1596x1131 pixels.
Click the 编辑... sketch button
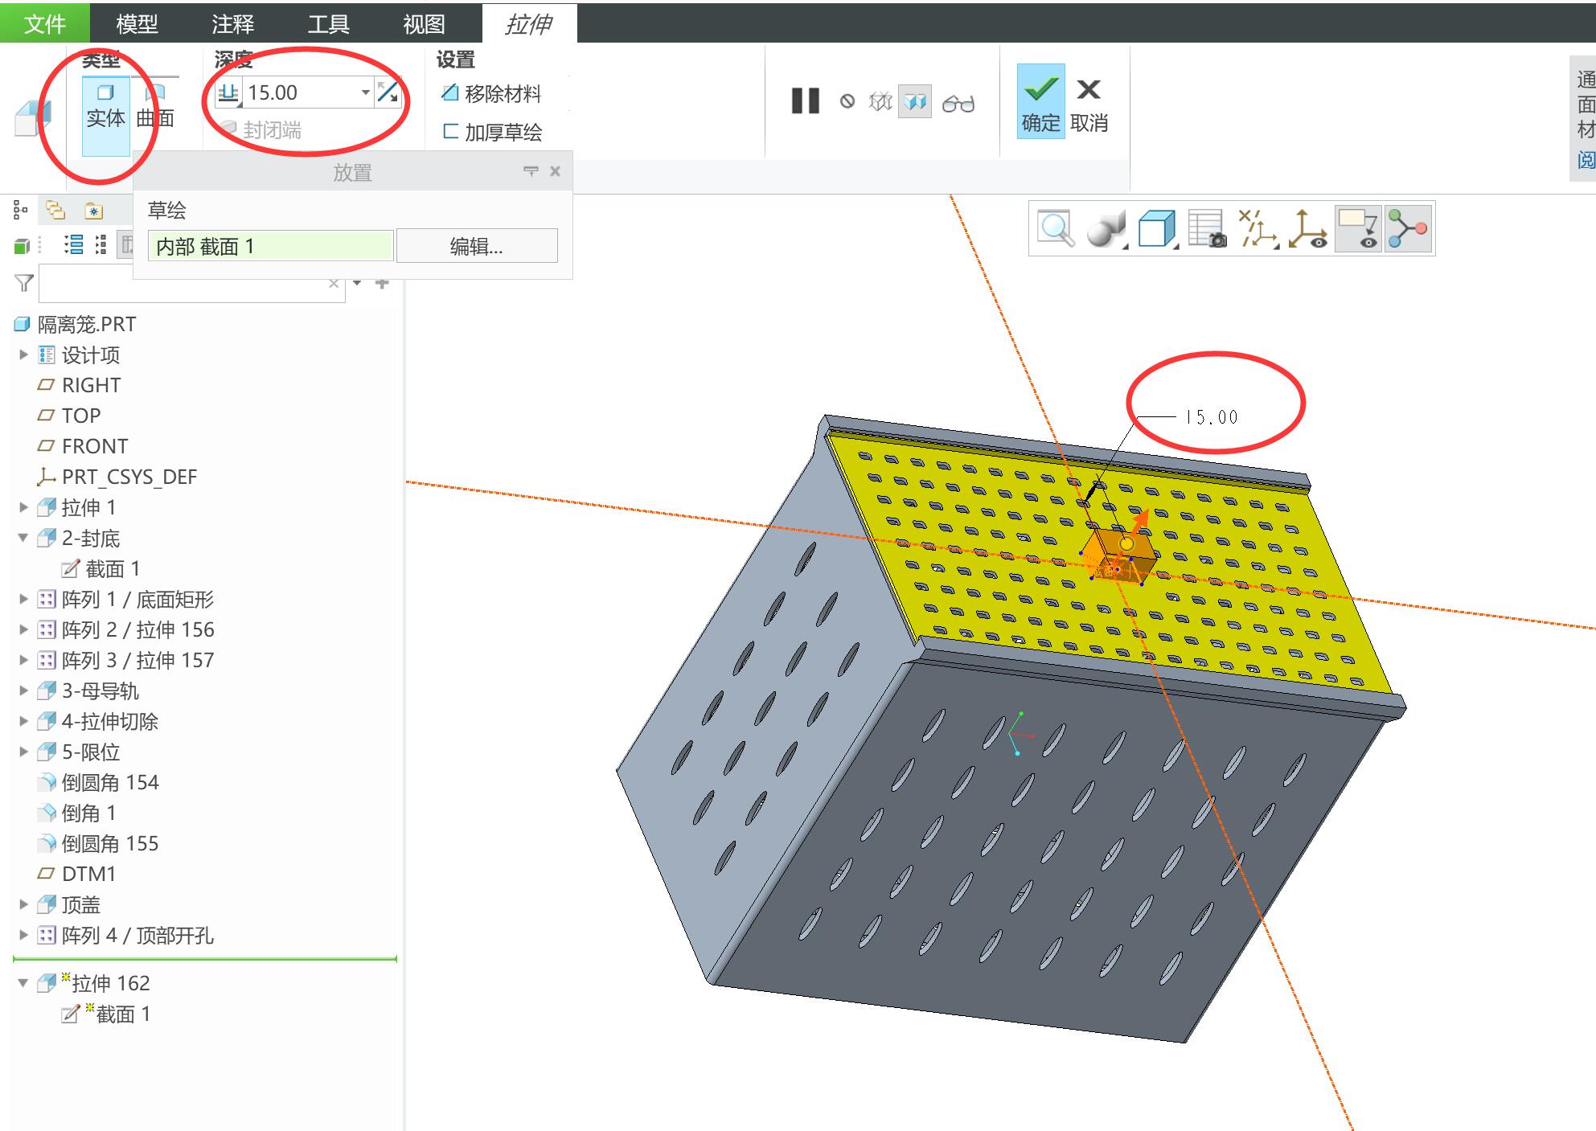pos(477,246)
